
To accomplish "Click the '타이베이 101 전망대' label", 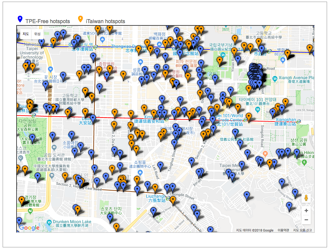I will [257, 99].
